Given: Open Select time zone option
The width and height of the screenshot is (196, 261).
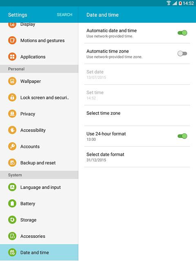Looking at the screenshot, I should (137, 115).
